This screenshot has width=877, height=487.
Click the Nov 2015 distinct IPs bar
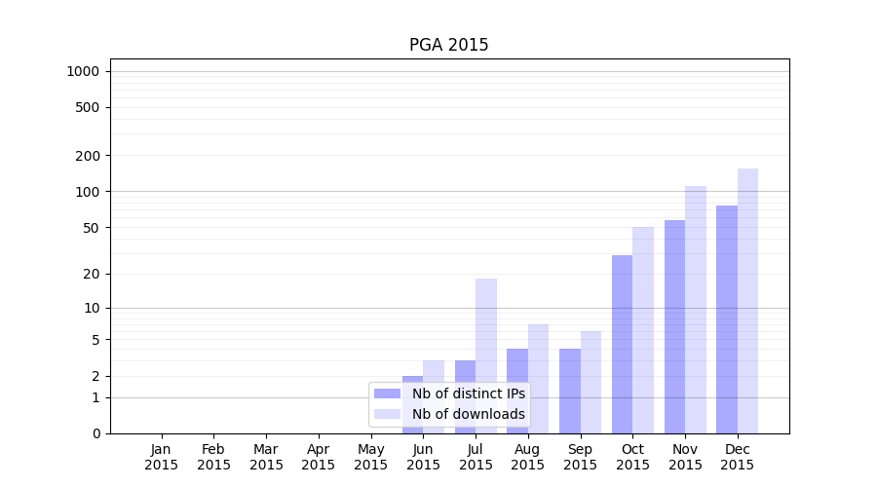pyautogui.click(x=674, y=326)
